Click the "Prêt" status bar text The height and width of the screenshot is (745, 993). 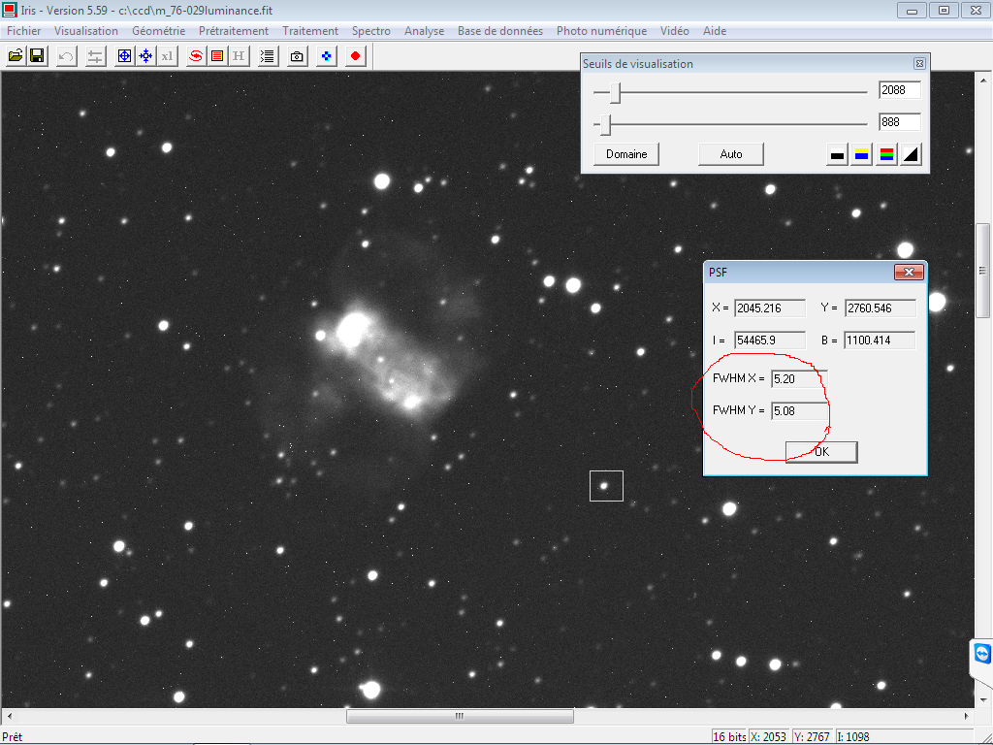(x=12, y=737)
